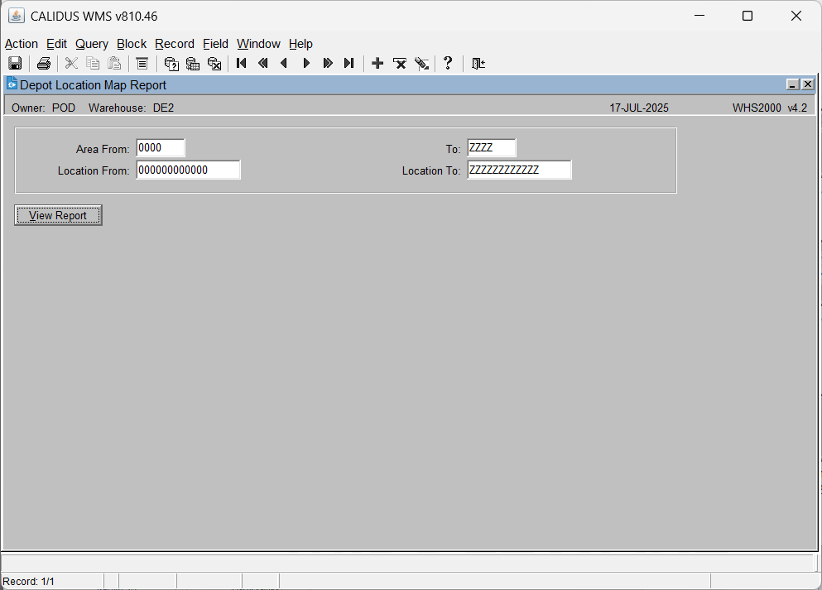Click the Cancel Query toolbar icon
The width and height of the screenshot is (822, 590).
point(214,64)
